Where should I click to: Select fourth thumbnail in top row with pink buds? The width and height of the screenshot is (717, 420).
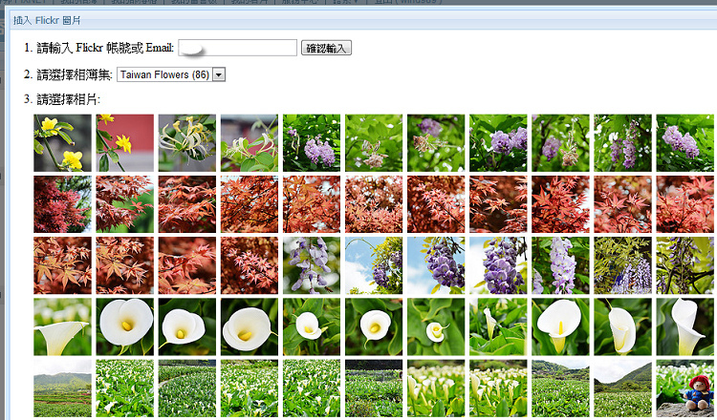coord(249,143)
